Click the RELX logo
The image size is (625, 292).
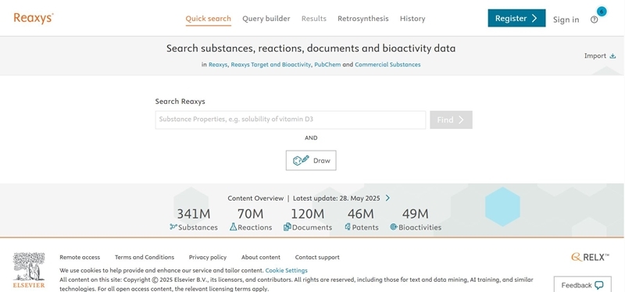590,258
